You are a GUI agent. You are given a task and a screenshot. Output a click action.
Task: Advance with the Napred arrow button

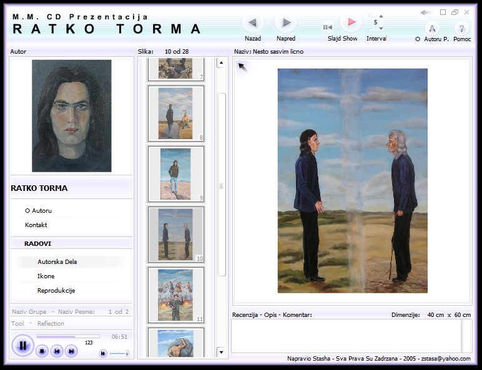click(x=286, y=22)
